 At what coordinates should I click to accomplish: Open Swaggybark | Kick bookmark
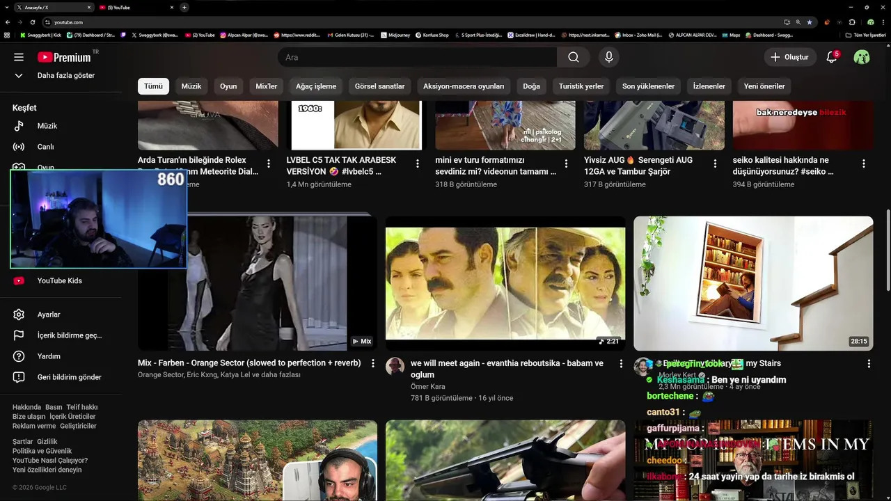(x=40, y=35)
